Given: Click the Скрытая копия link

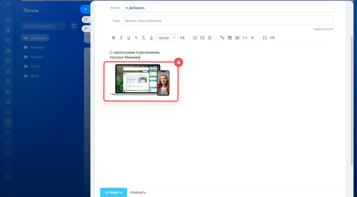Looking at the screenshot, I should (x=323, y=29).
